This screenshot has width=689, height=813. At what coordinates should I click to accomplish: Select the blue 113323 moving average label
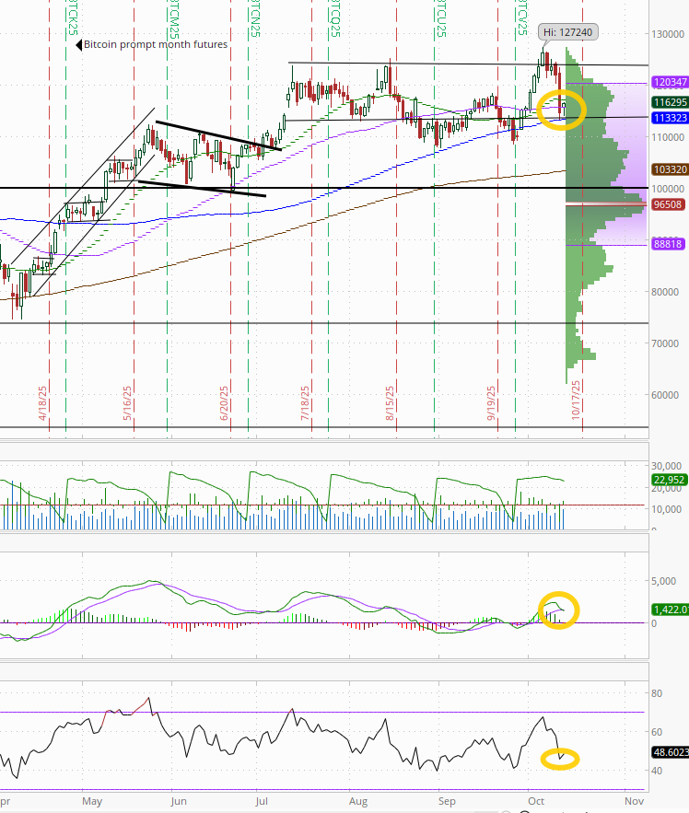click(670, 118)
